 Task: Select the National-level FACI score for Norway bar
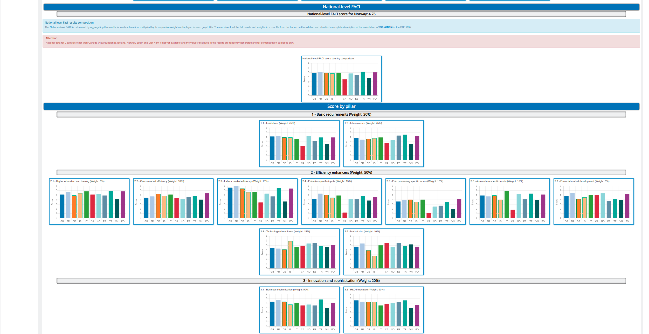[x=341, y=14]
